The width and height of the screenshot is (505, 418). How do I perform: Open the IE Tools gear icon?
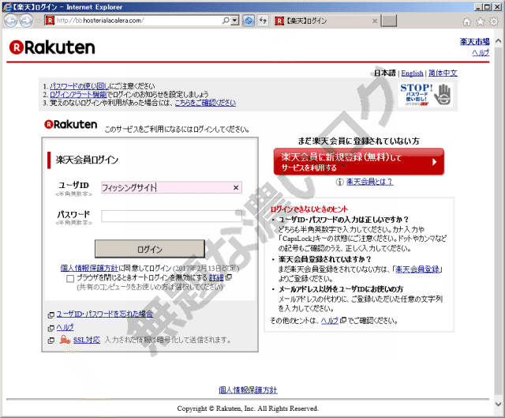tap(494, 21)
